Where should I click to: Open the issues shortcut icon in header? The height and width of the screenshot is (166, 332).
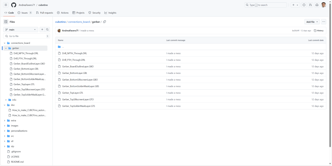point(304,5)
